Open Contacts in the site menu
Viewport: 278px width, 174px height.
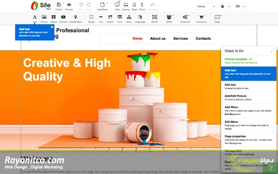pos(203,38)
